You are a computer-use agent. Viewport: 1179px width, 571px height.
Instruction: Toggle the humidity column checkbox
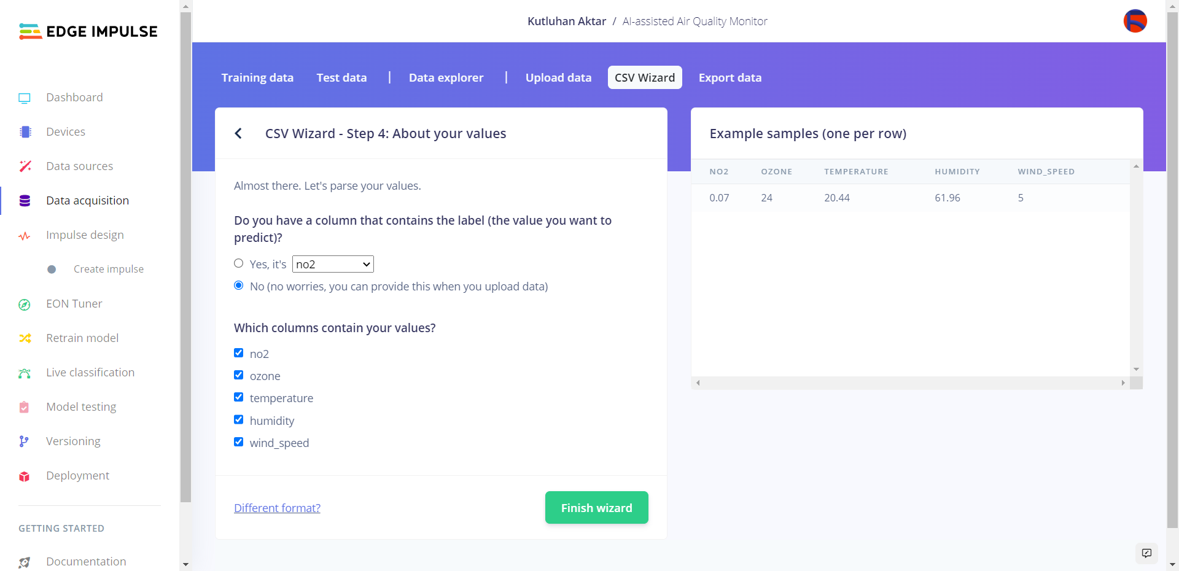[x=239, y=420]
